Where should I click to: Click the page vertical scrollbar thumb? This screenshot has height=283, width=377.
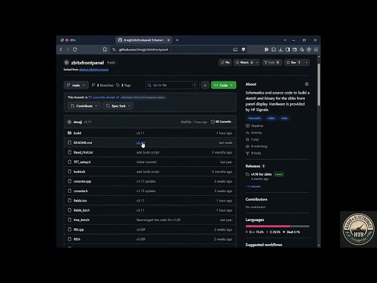(x=319, y=84)
